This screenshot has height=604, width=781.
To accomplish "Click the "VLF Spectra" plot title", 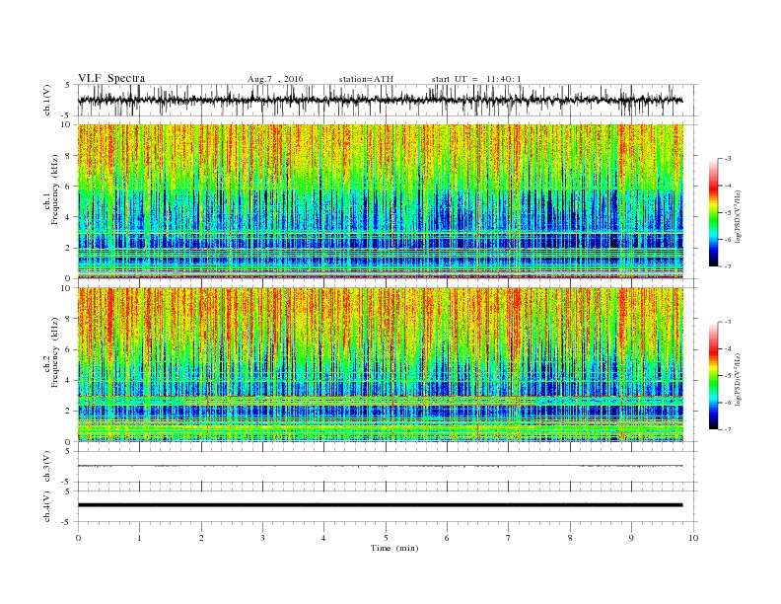I will pos(111,78).
